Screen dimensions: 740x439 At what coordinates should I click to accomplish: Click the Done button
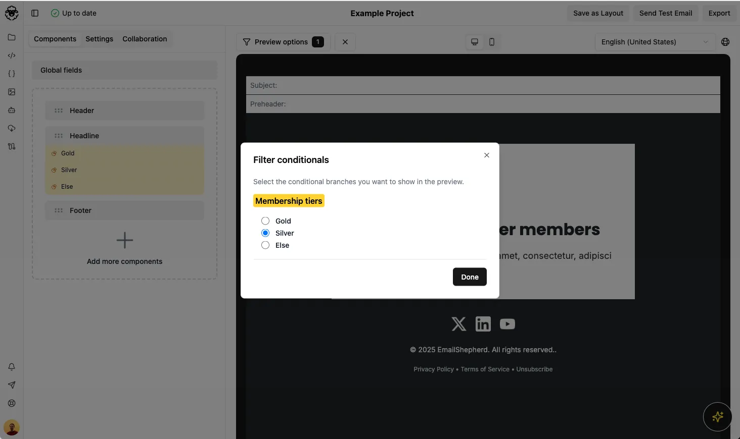470,277
